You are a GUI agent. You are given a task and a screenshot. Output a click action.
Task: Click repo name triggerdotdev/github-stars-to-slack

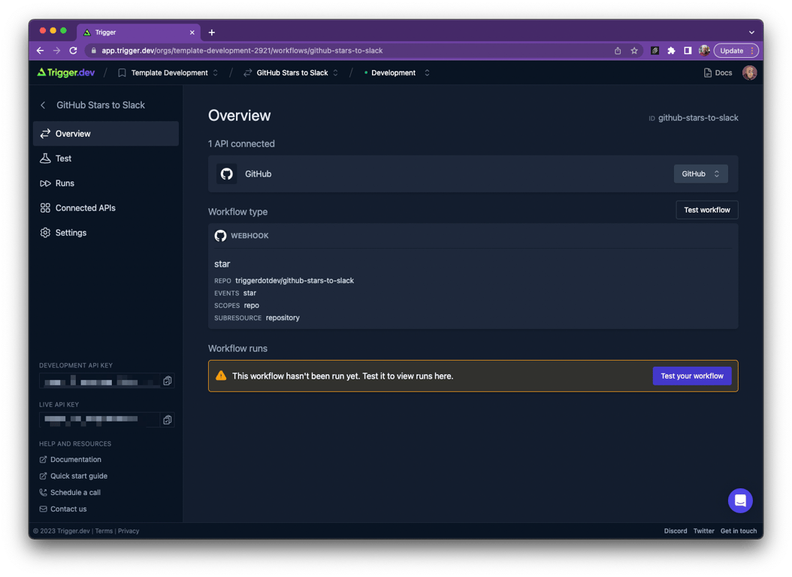[295, 281]
